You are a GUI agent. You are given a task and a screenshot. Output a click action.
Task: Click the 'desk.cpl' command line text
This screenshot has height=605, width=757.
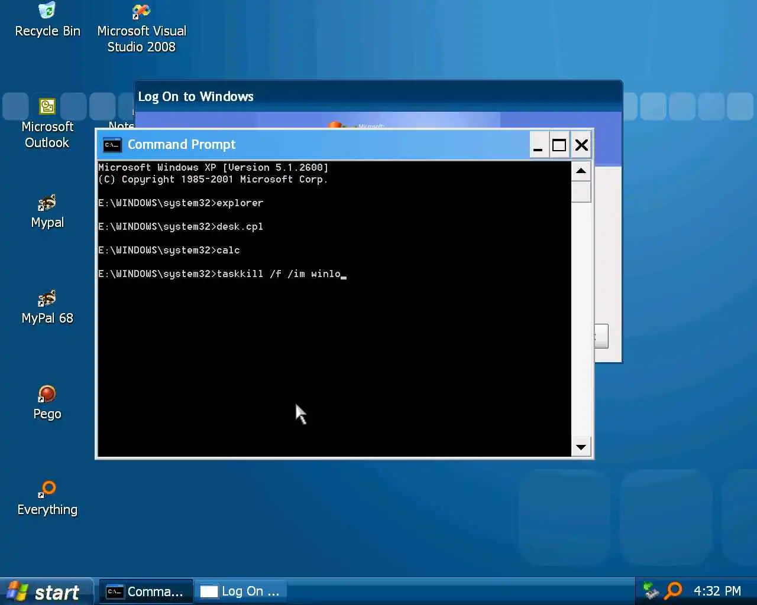[240, 226]
